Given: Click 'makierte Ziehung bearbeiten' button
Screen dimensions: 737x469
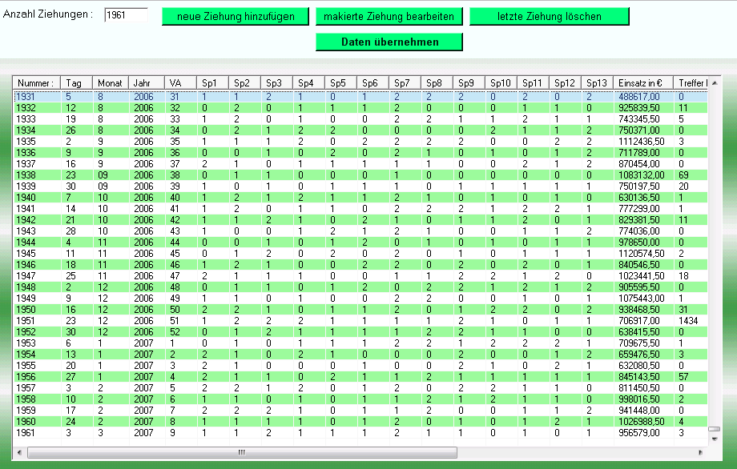Looking at the screenshot, I should [x=389, y=17].
